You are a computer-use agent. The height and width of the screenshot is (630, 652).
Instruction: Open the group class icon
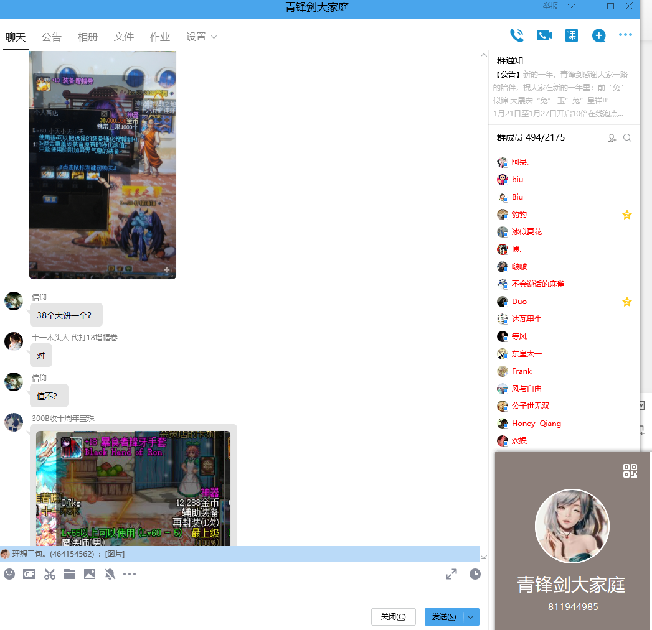(571, 35)
